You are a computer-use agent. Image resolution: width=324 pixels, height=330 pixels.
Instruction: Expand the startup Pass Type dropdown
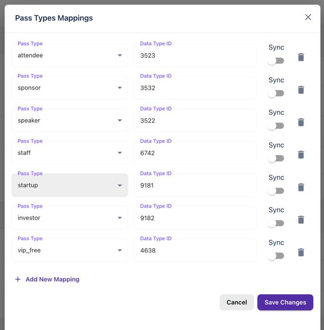pos(70,186)
